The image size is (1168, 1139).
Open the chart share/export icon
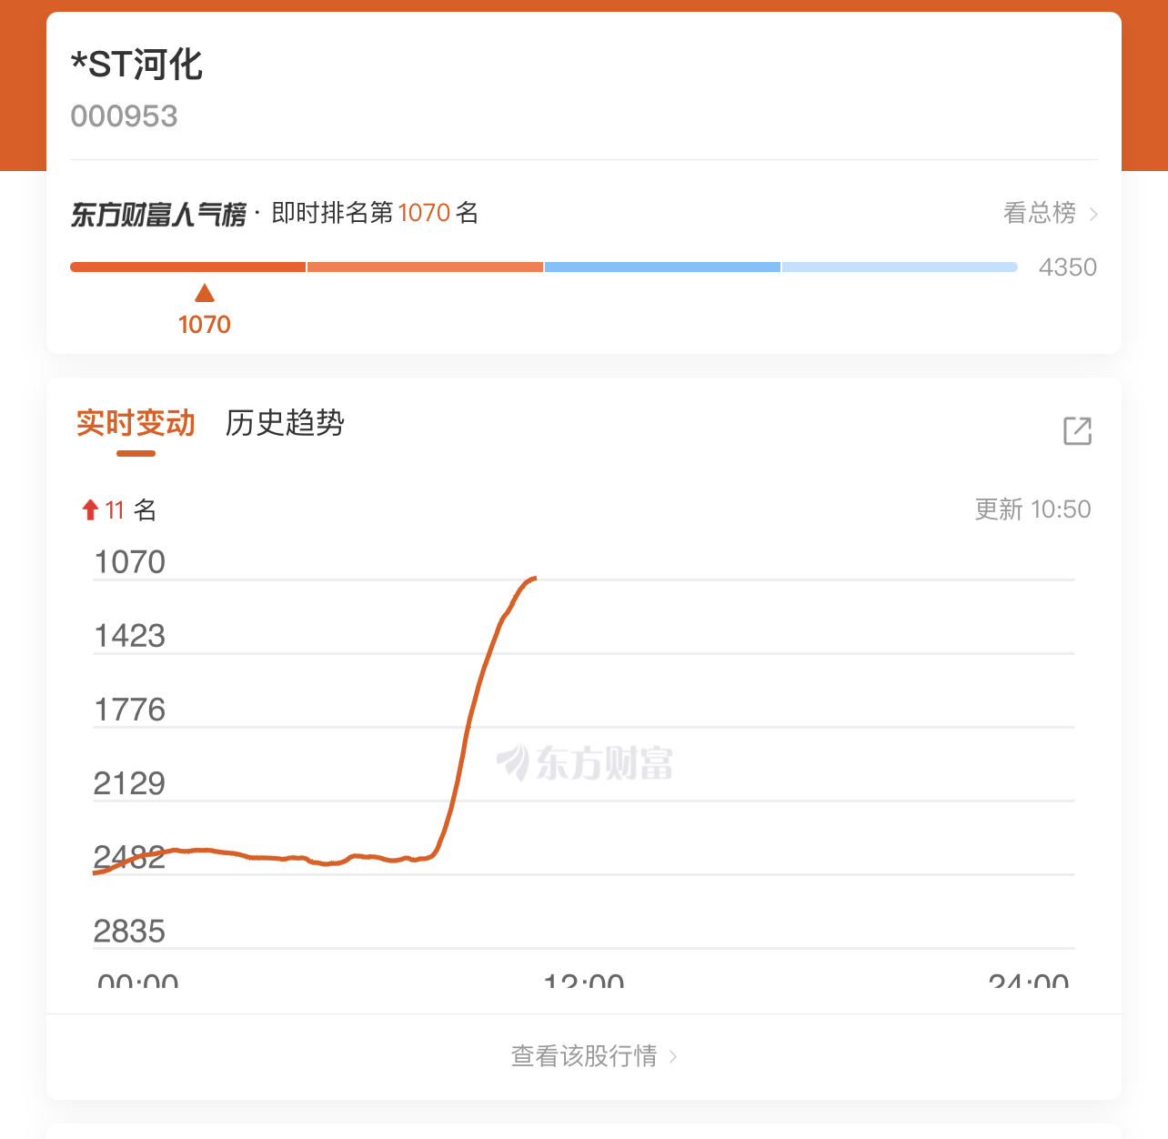pos(1077,430)
